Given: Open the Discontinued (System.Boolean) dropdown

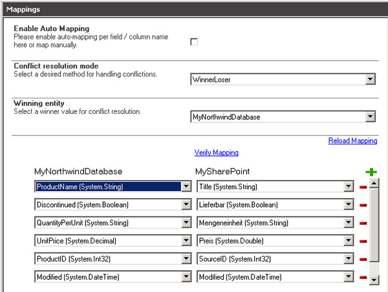Looking at the screenshot, I should (x=186, y=205).
